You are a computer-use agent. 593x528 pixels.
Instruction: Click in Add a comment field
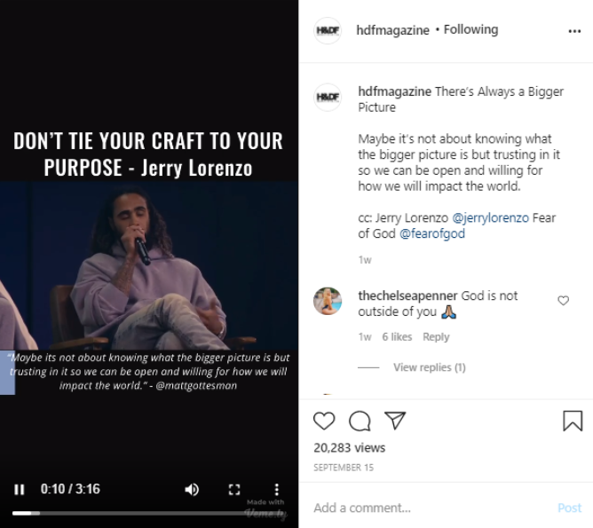click(426, 508)
